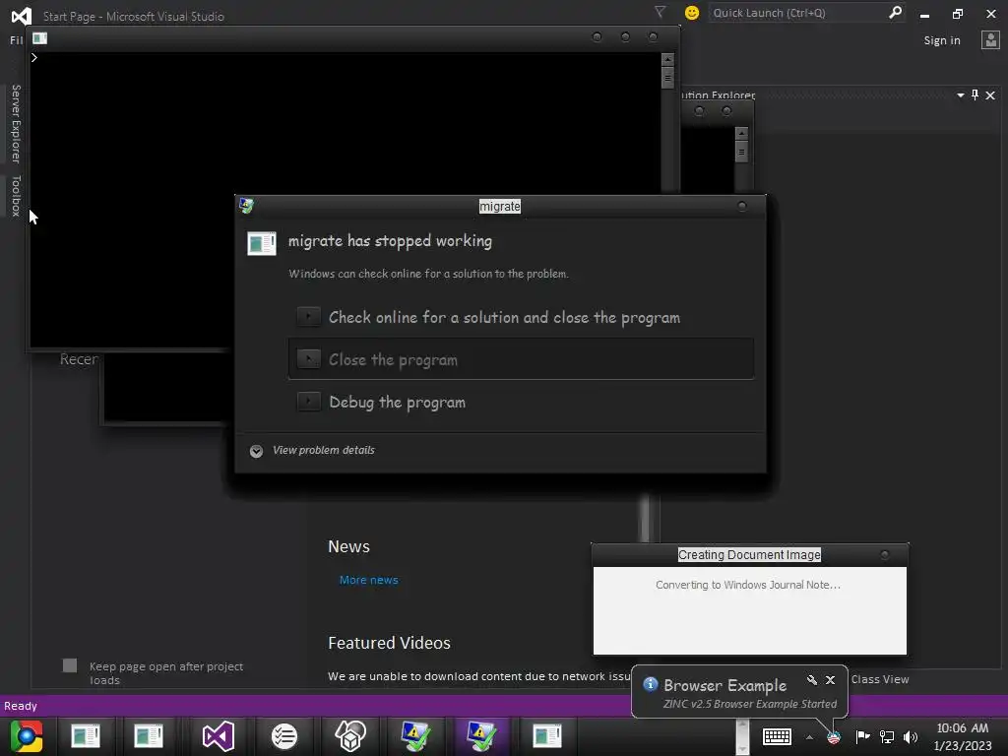Open the round list icon in taskbar
The image size is (1008, 756).
pos(283,736)
